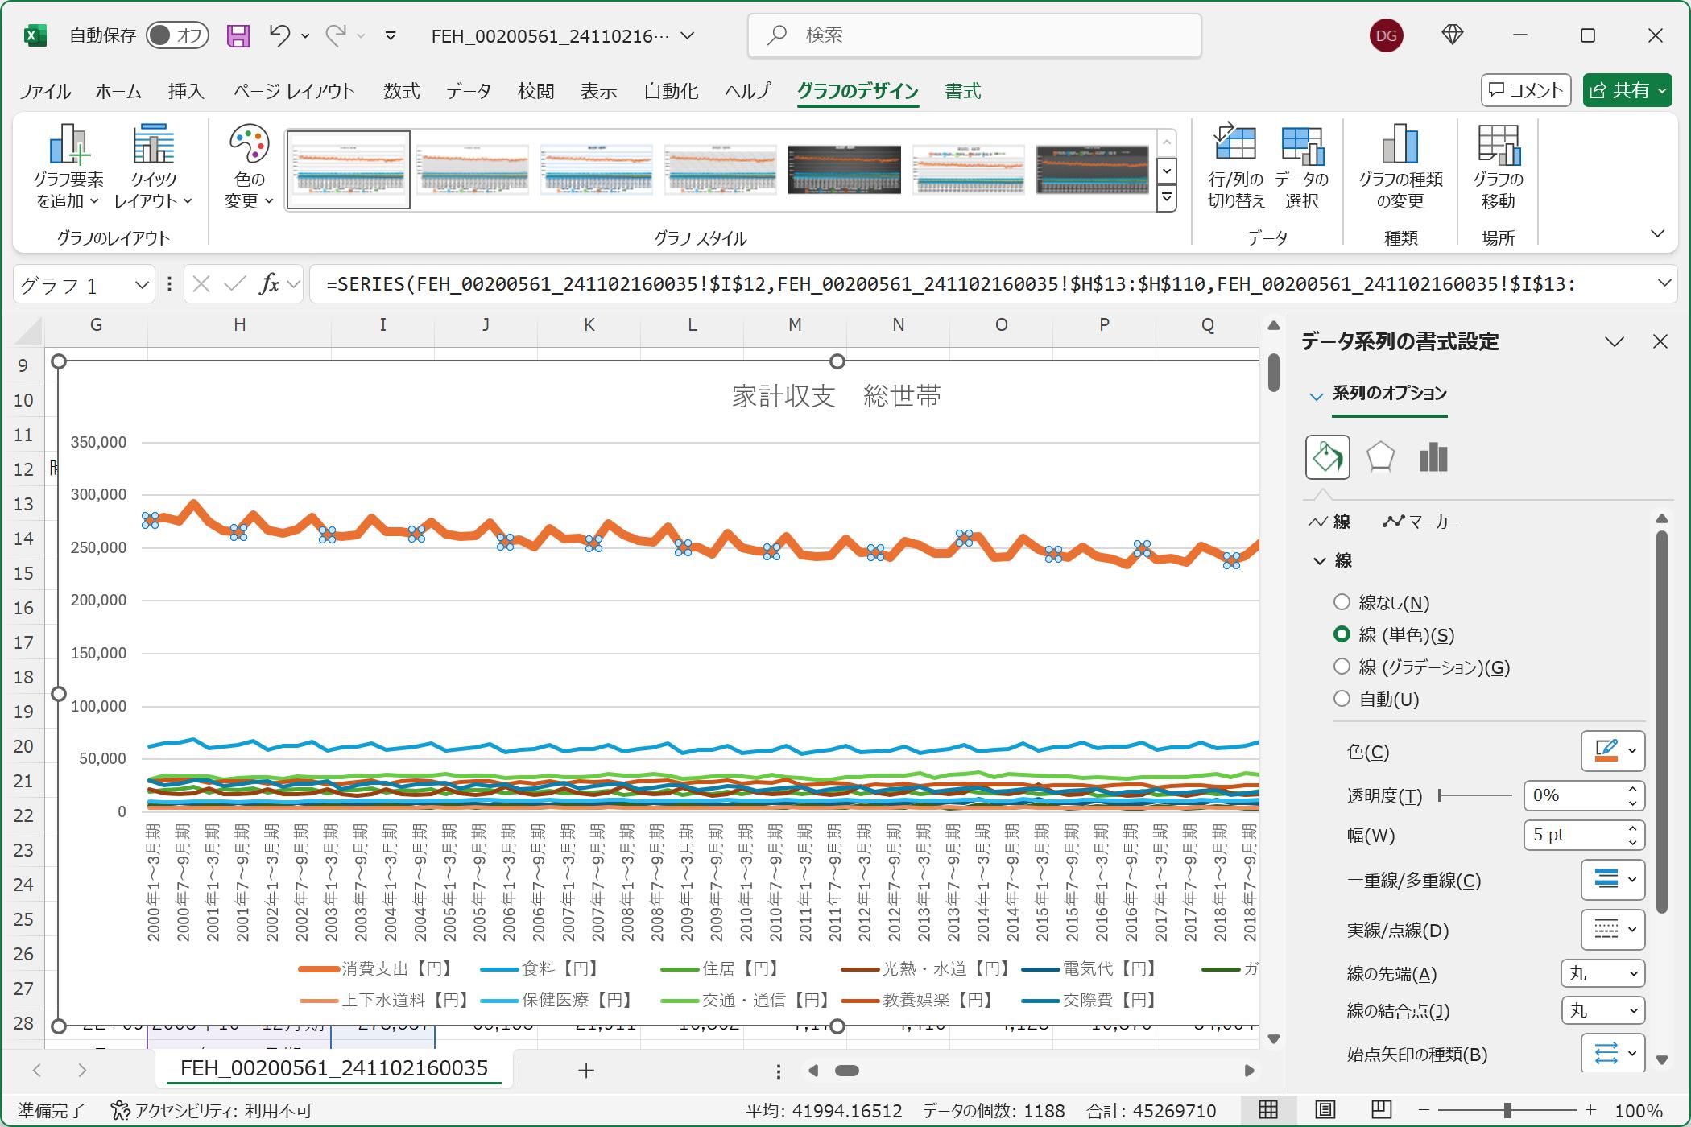
Task: Open 系列のオプション dropdown arrow
Action: pos(1316,396)
